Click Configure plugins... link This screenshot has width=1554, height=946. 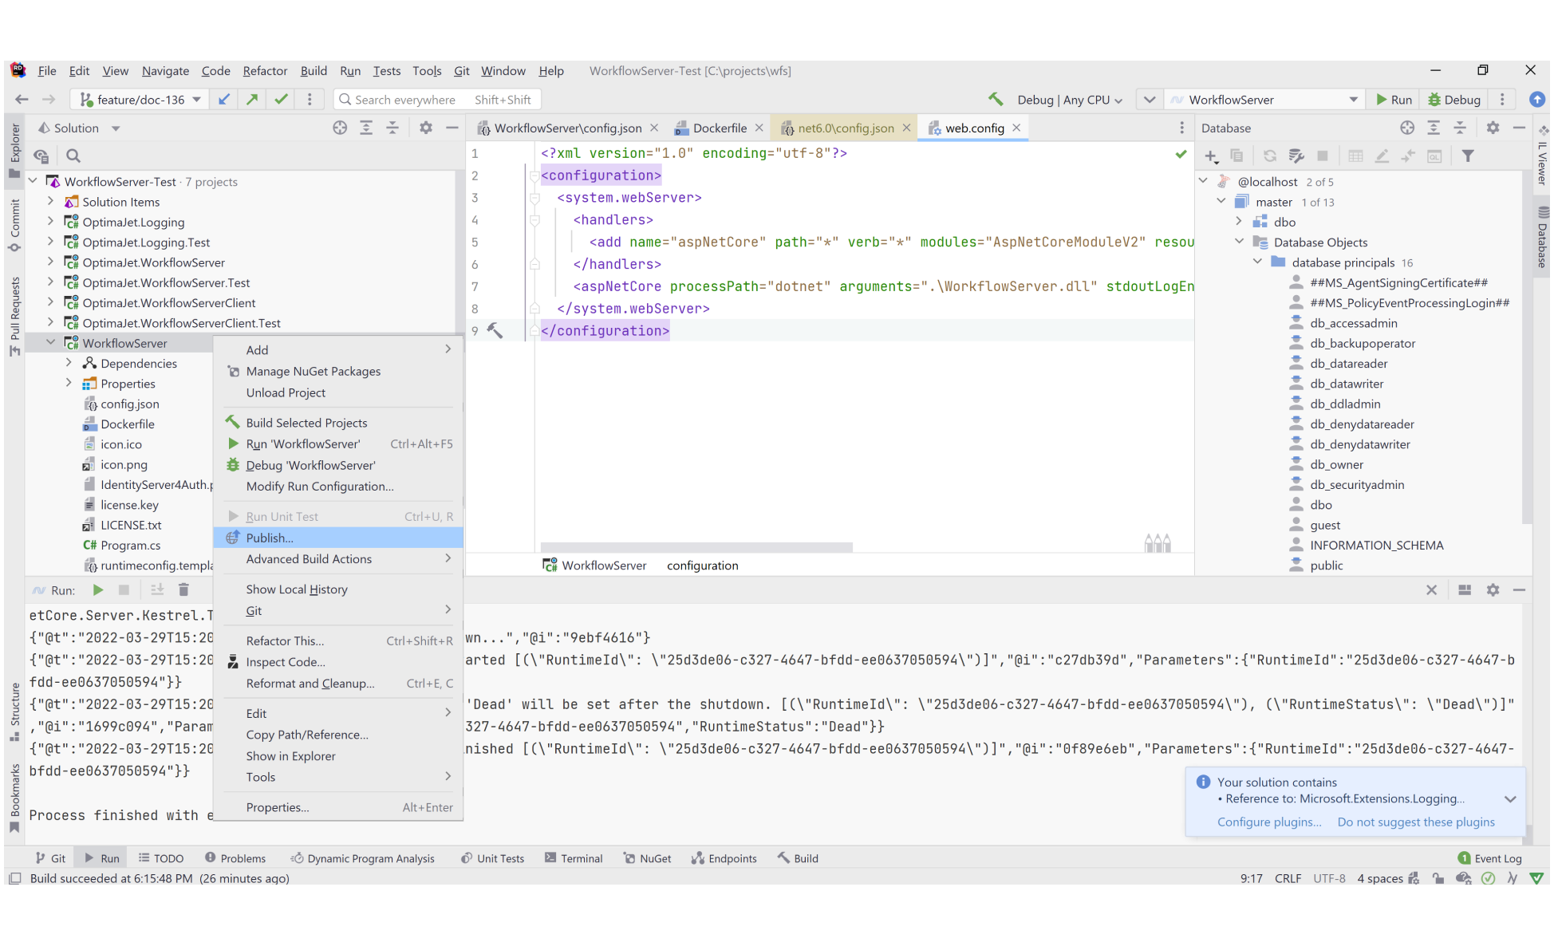[x=1268, y=822]
